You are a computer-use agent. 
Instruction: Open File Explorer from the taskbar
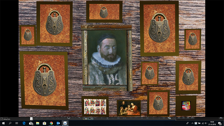tap(38, 123)
